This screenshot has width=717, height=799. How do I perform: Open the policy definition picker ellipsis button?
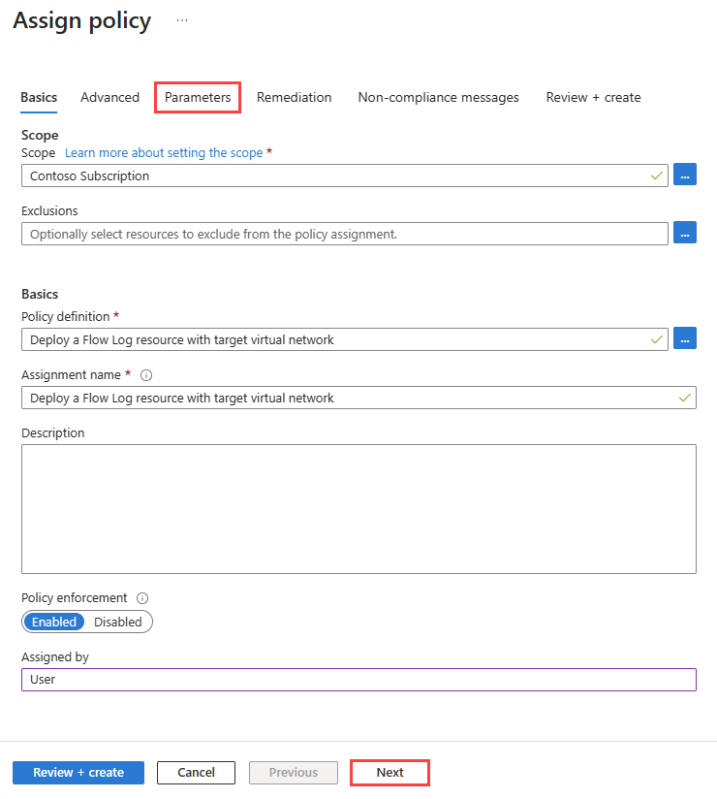coord(684,338)
